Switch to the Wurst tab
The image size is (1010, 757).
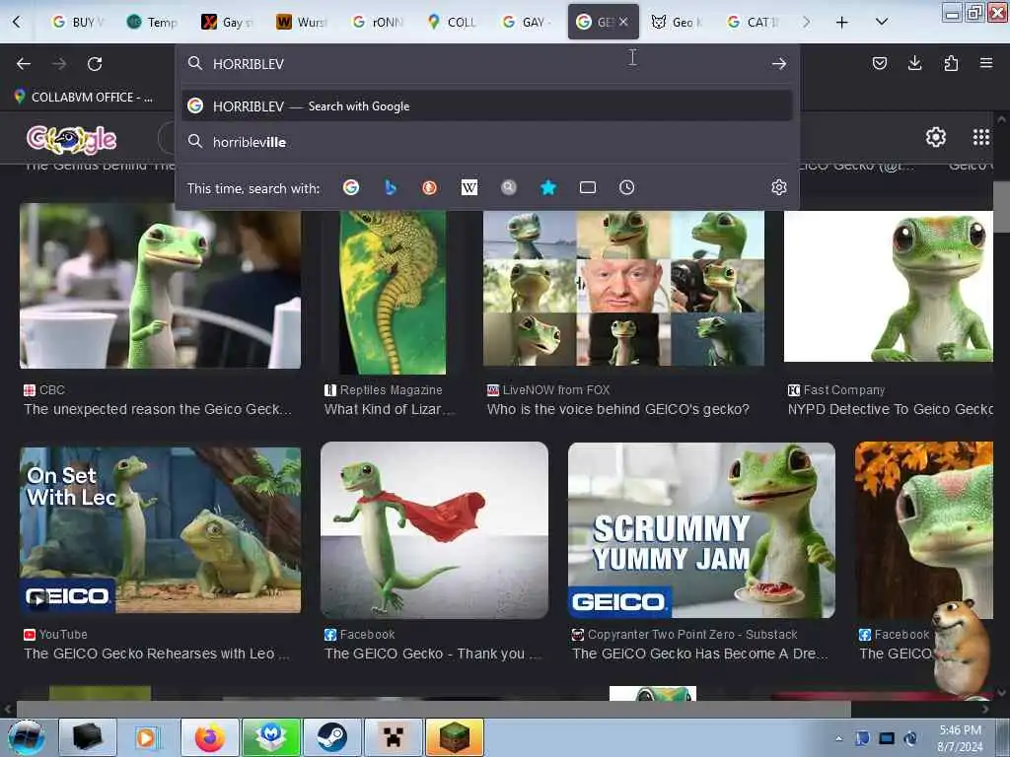(x=303, y=23)
